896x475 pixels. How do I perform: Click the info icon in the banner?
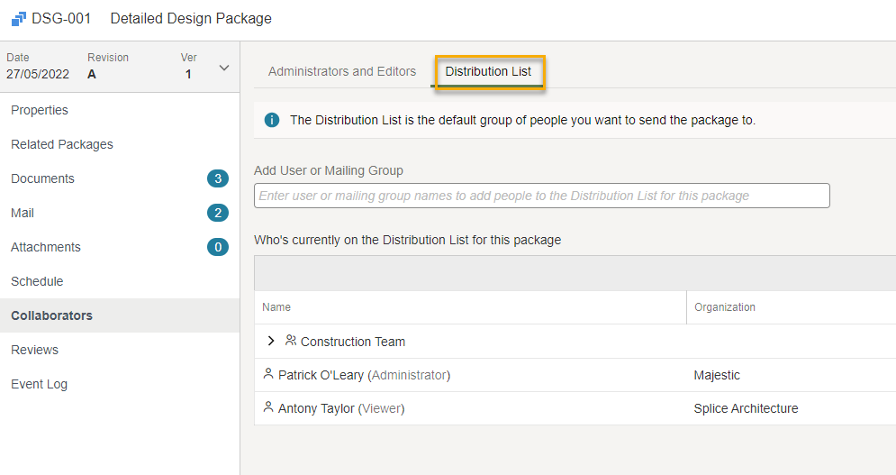coord(272,120)
